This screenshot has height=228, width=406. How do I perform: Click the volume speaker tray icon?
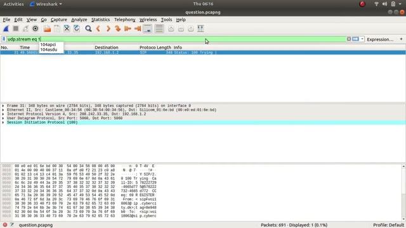click(385, 4)
